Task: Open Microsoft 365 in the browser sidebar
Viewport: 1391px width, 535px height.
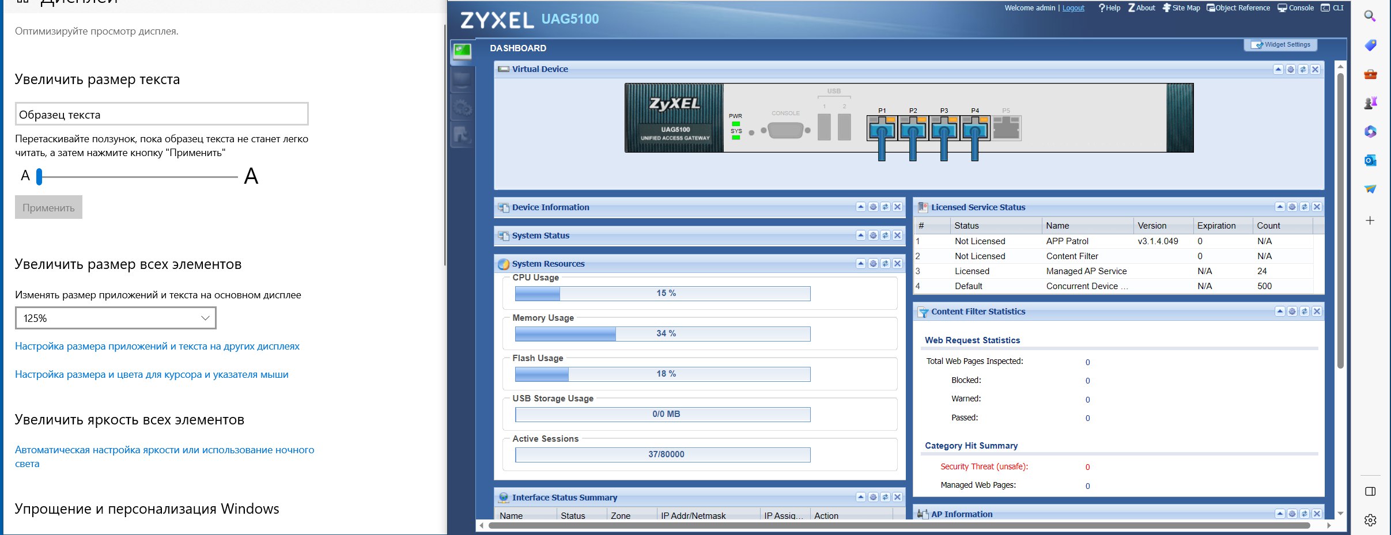Action: 1370,131
